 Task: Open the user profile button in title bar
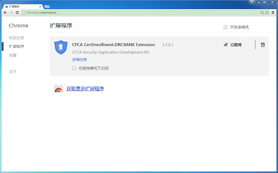(x=252, y=2)
